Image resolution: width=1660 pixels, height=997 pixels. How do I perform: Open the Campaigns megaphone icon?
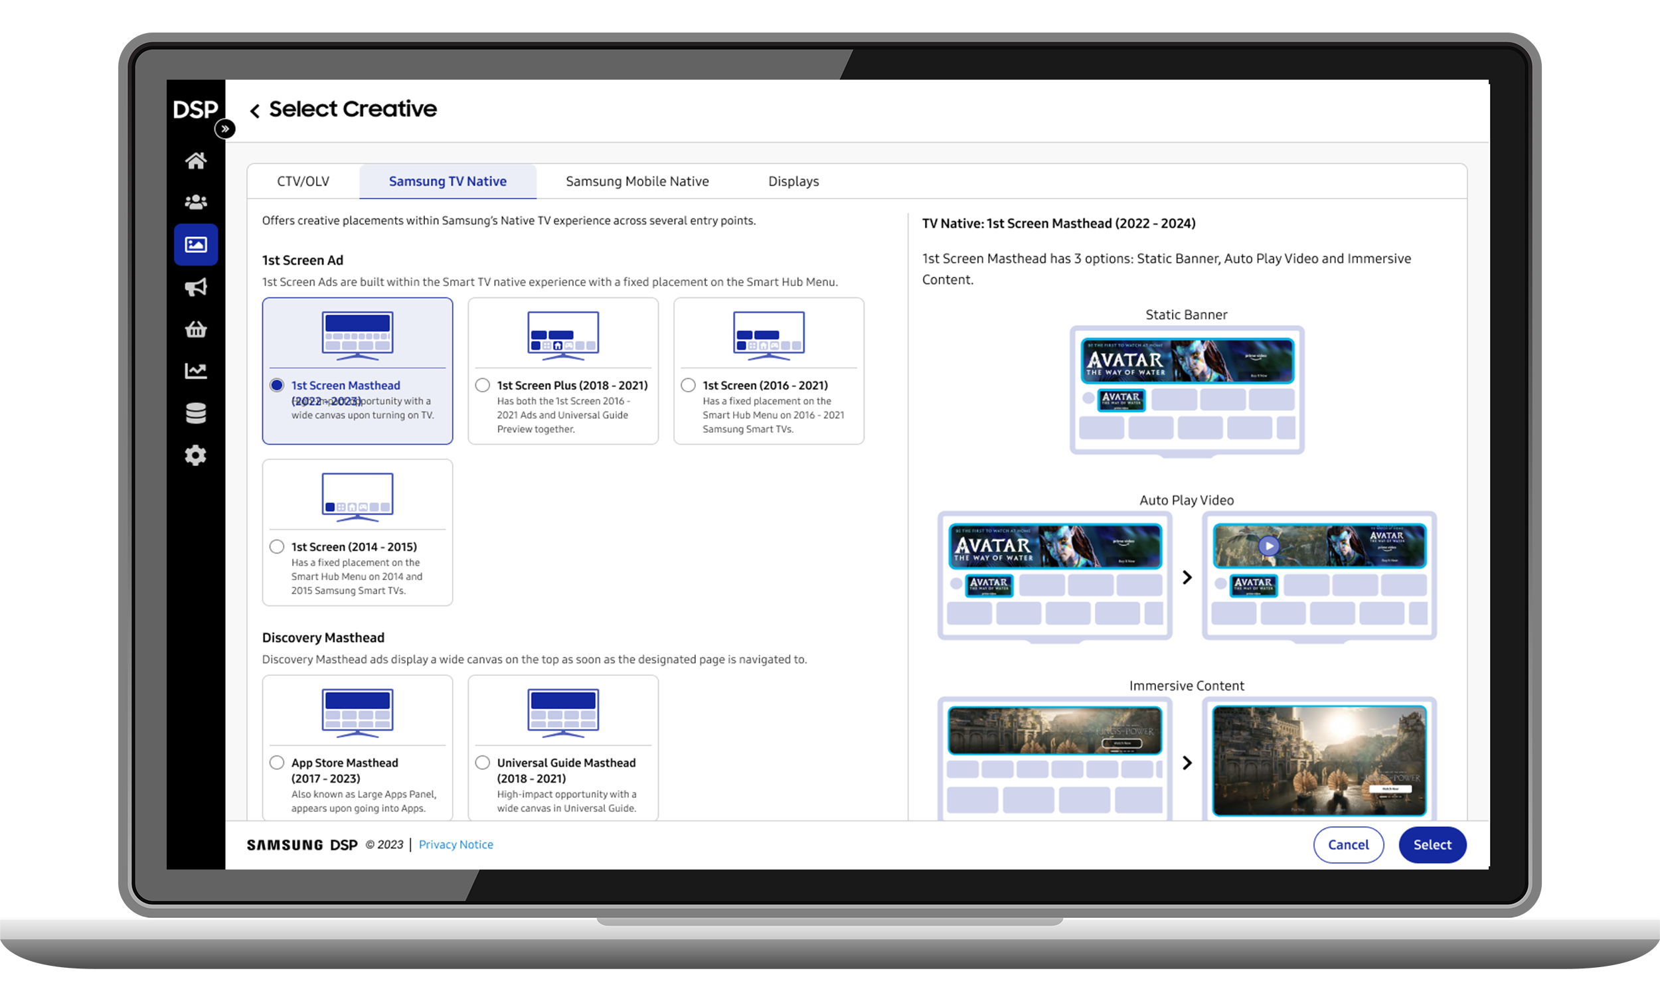point(196,287)
